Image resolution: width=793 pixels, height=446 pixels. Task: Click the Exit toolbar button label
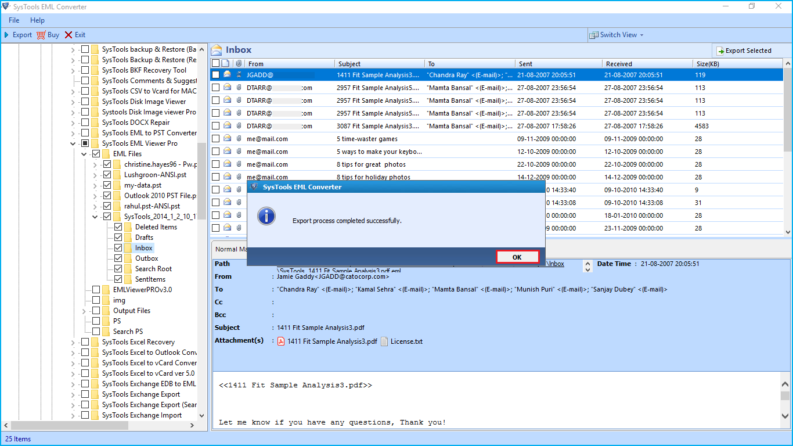[x=80, y=35]
